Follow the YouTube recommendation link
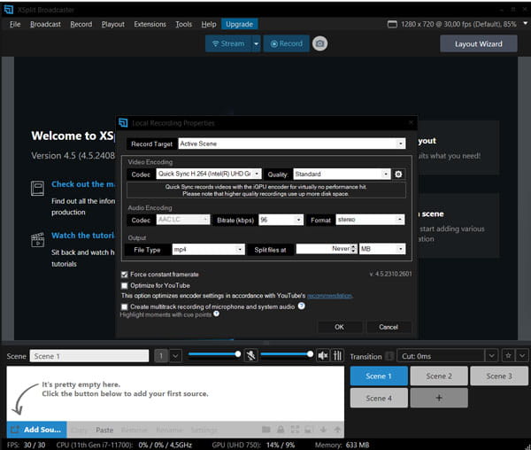 (x=329, y=296)
